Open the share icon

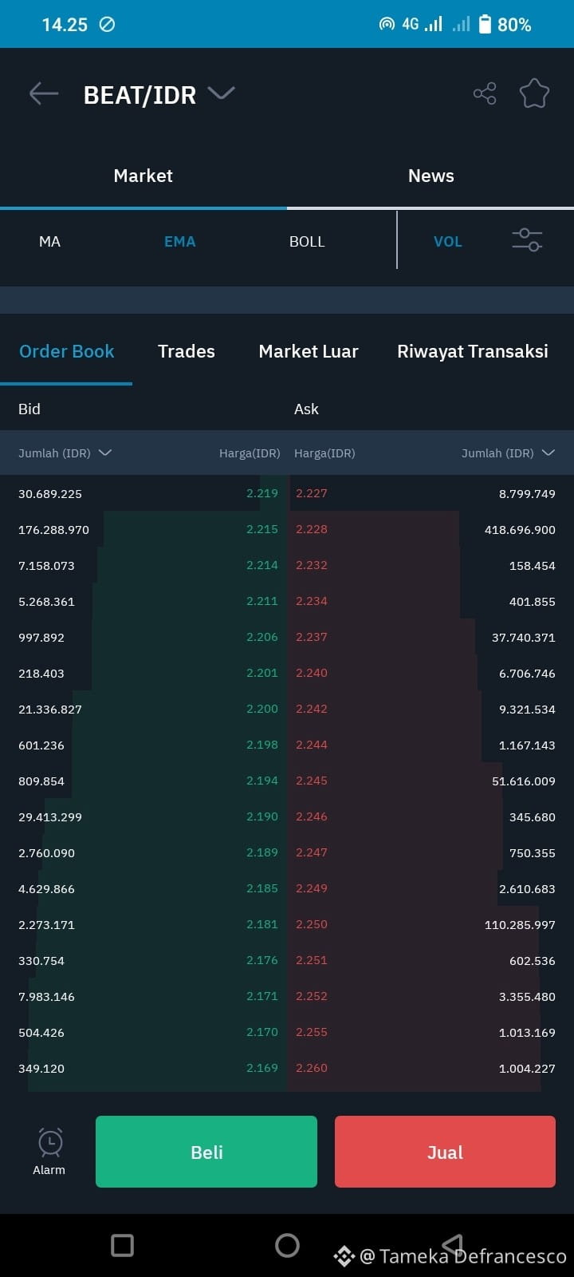click(485, 93)
